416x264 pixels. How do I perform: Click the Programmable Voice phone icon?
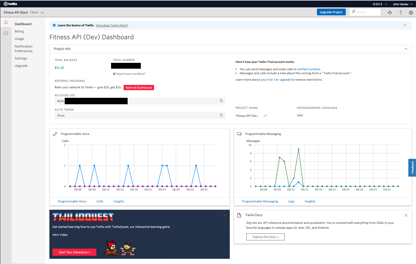pos(55,134)
